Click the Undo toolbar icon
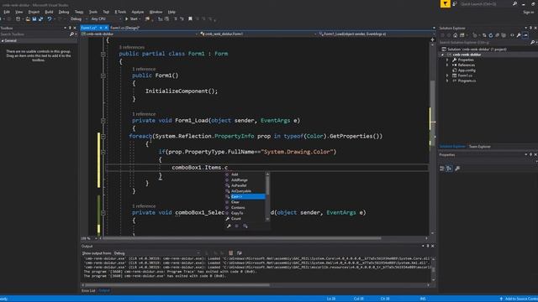 click(50, 19)
